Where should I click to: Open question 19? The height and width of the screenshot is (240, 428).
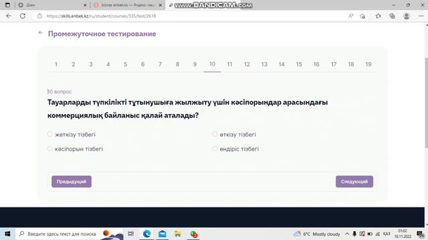368,64
